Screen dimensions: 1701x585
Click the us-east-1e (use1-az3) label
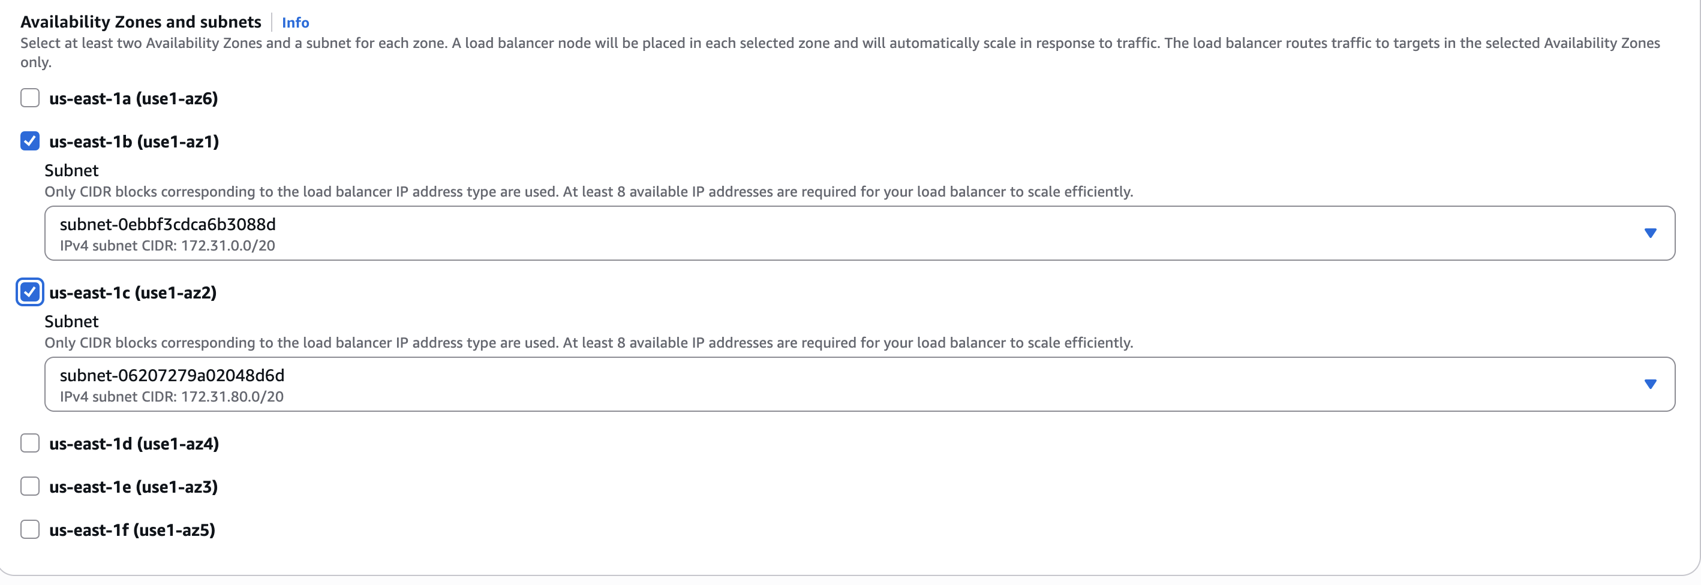[x=133, y=486]
